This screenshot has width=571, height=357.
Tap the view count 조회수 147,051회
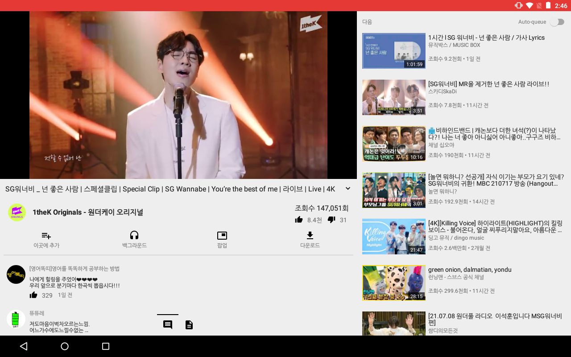[x=322, y=208]
